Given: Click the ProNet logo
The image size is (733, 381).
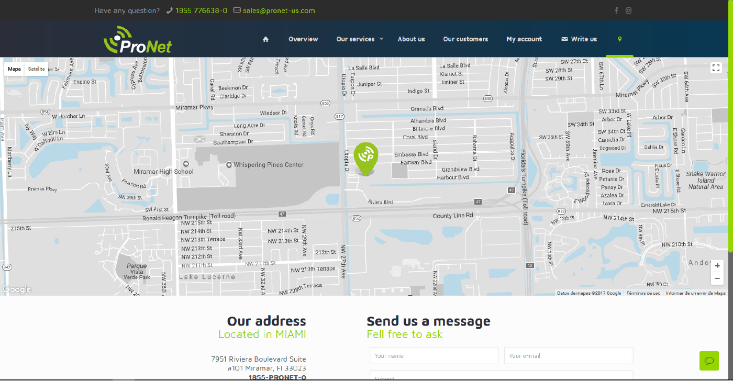Looking at the screenshot, I should 138,40.
